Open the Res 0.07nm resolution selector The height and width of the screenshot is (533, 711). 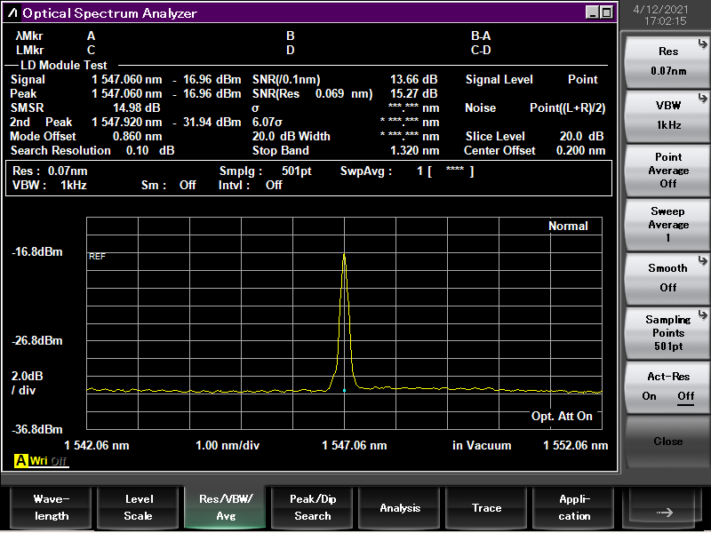click(x=667, y=61)
